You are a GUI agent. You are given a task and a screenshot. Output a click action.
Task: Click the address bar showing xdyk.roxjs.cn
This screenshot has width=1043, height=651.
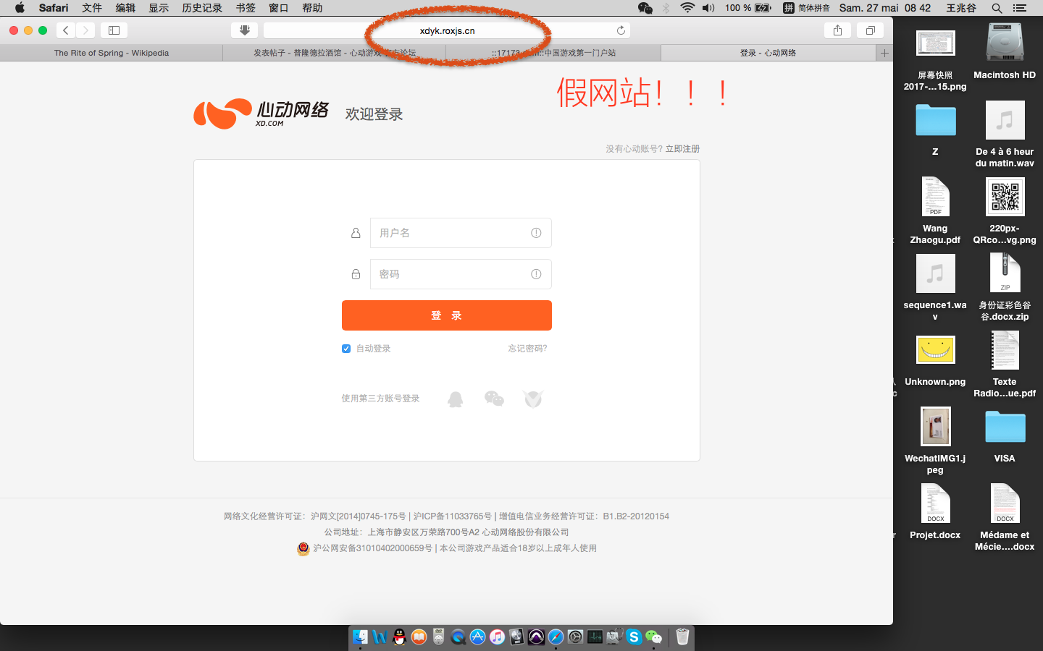click(x=447, y=30)
